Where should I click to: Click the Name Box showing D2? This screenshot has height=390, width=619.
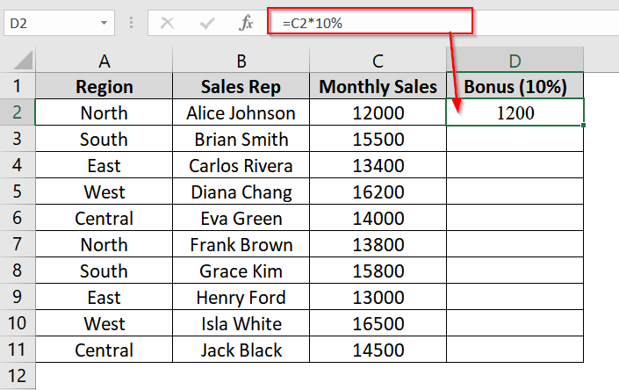(x=59, y=23)
